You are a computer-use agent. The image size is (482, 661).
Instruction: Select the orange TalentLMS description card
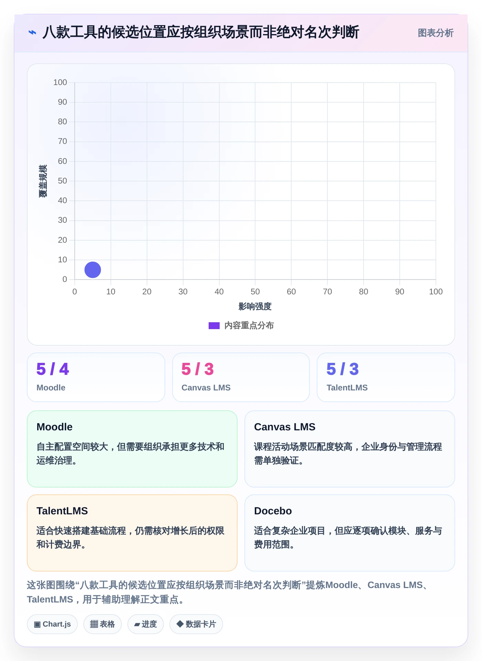[x=132, y=533]
